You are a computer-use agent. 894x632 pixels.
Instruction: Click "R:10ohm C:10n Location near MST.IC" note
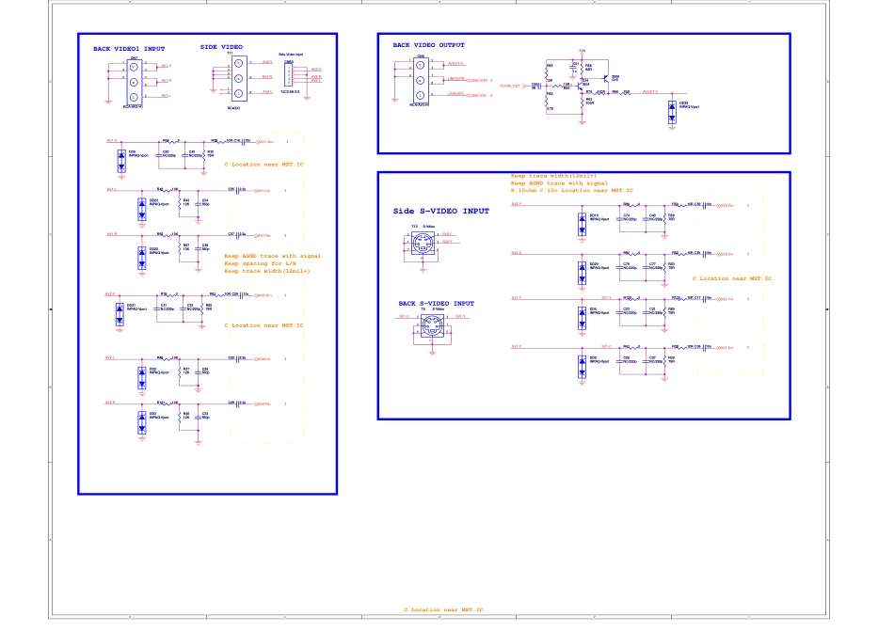pyautogui.click(x=567, y=190)
